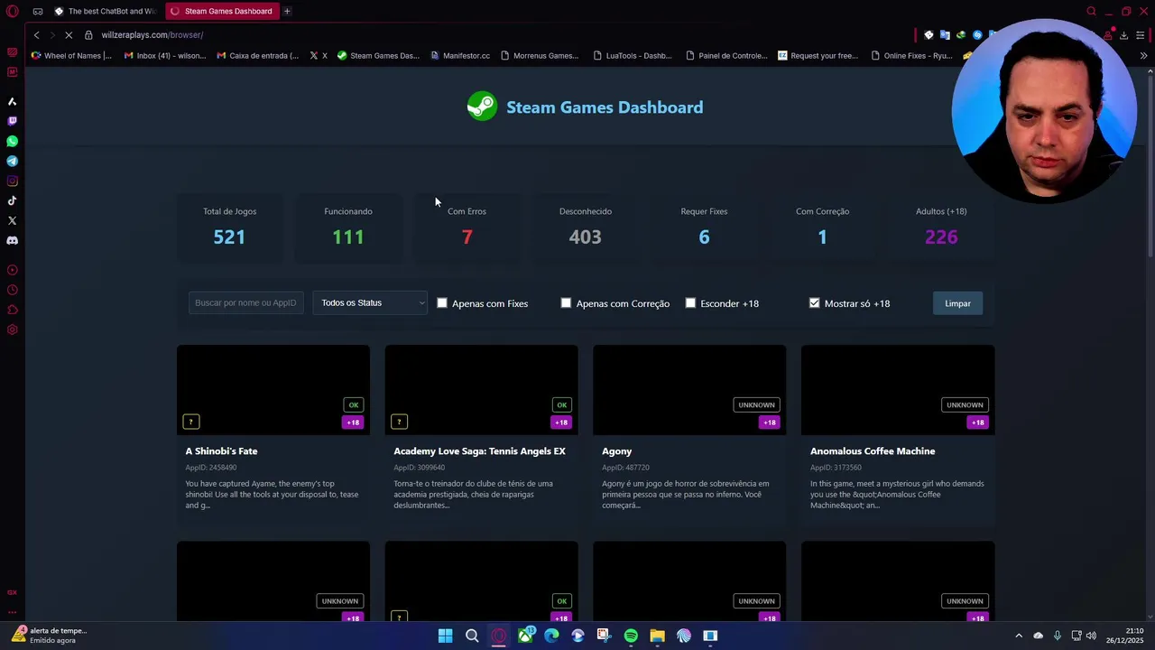
Task: Open easy setup sliders icon in toolbar
Action: tap(1141, 34)
